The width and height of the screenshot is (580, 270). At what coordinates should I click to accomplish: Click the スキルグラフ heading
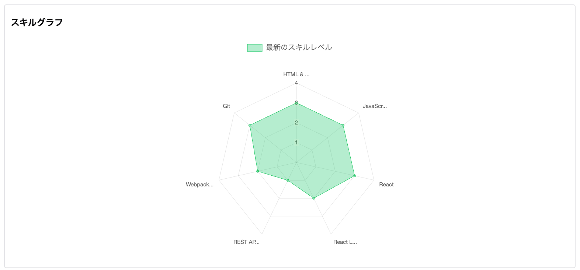click(x=37, y=22)
